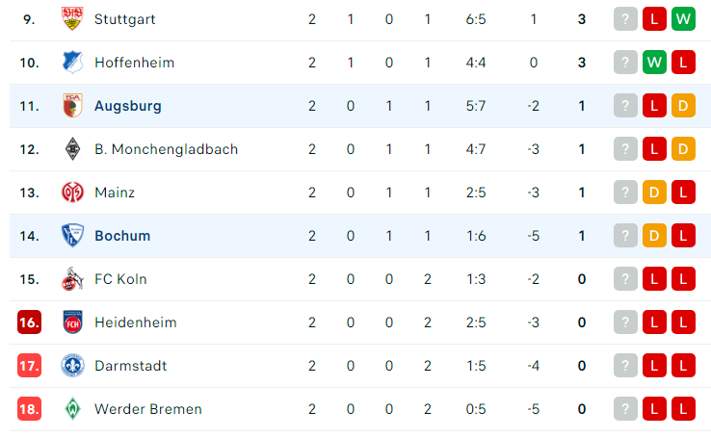711x438 pixels.
Task: Open the Werder Bremen team link
Action: click(148, 409)
